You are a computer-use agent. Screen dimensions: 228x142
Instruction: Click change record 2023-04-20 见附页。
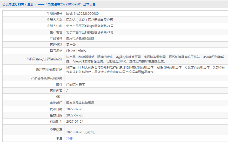pos(81,132)
